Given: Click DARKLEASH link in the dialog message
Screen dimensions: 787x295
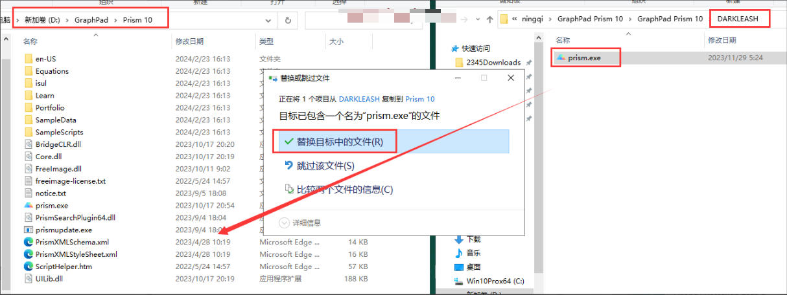Looking at the screenshot, I should coord(360,99).
